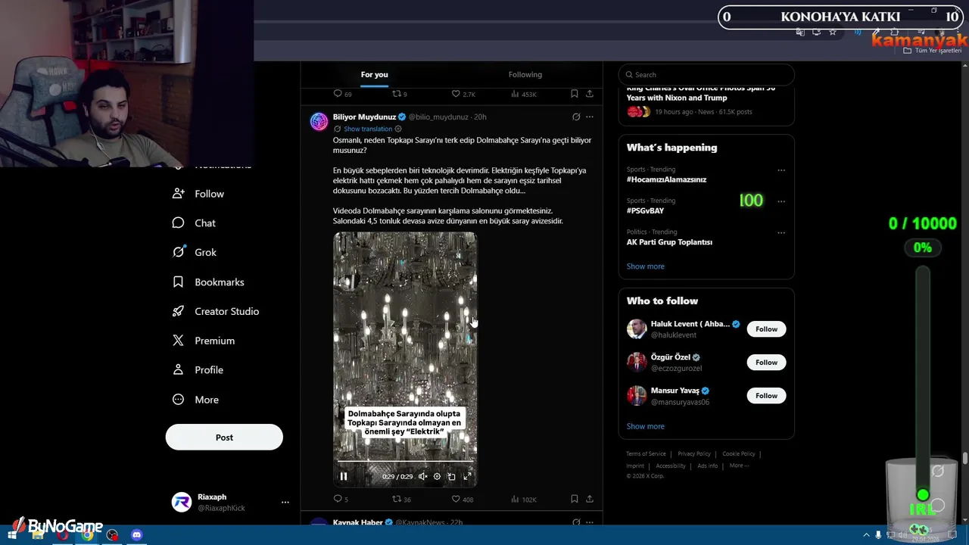Follow Özgür Özel
Screen dimensions: 969x545
coord(766,363)
